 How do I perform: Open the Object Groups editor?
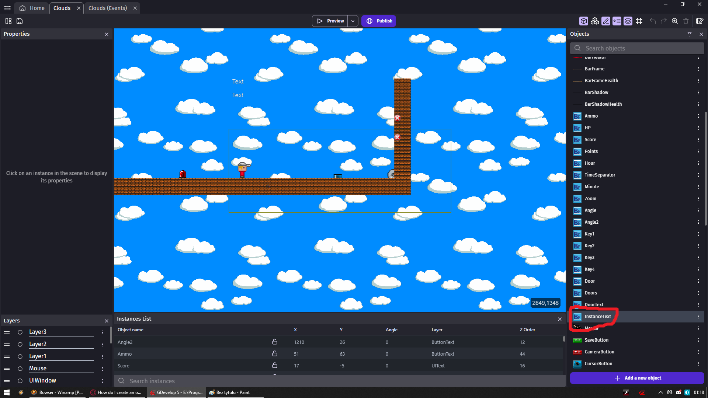tap(594, 21)
